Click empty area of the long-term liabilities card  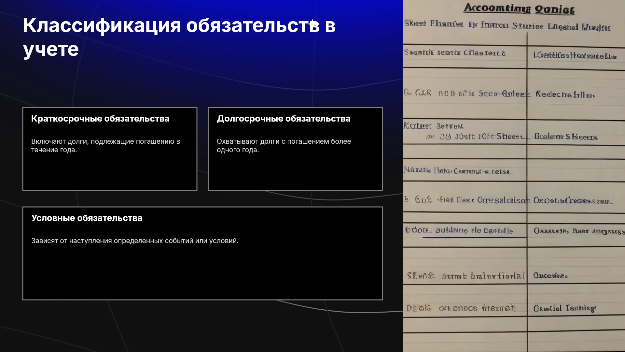tap(295, 173)
